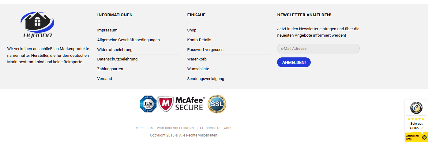Click the E-Mail Adresse newsletter field
The height and width of the screenshot is (142, 428).
318,49
